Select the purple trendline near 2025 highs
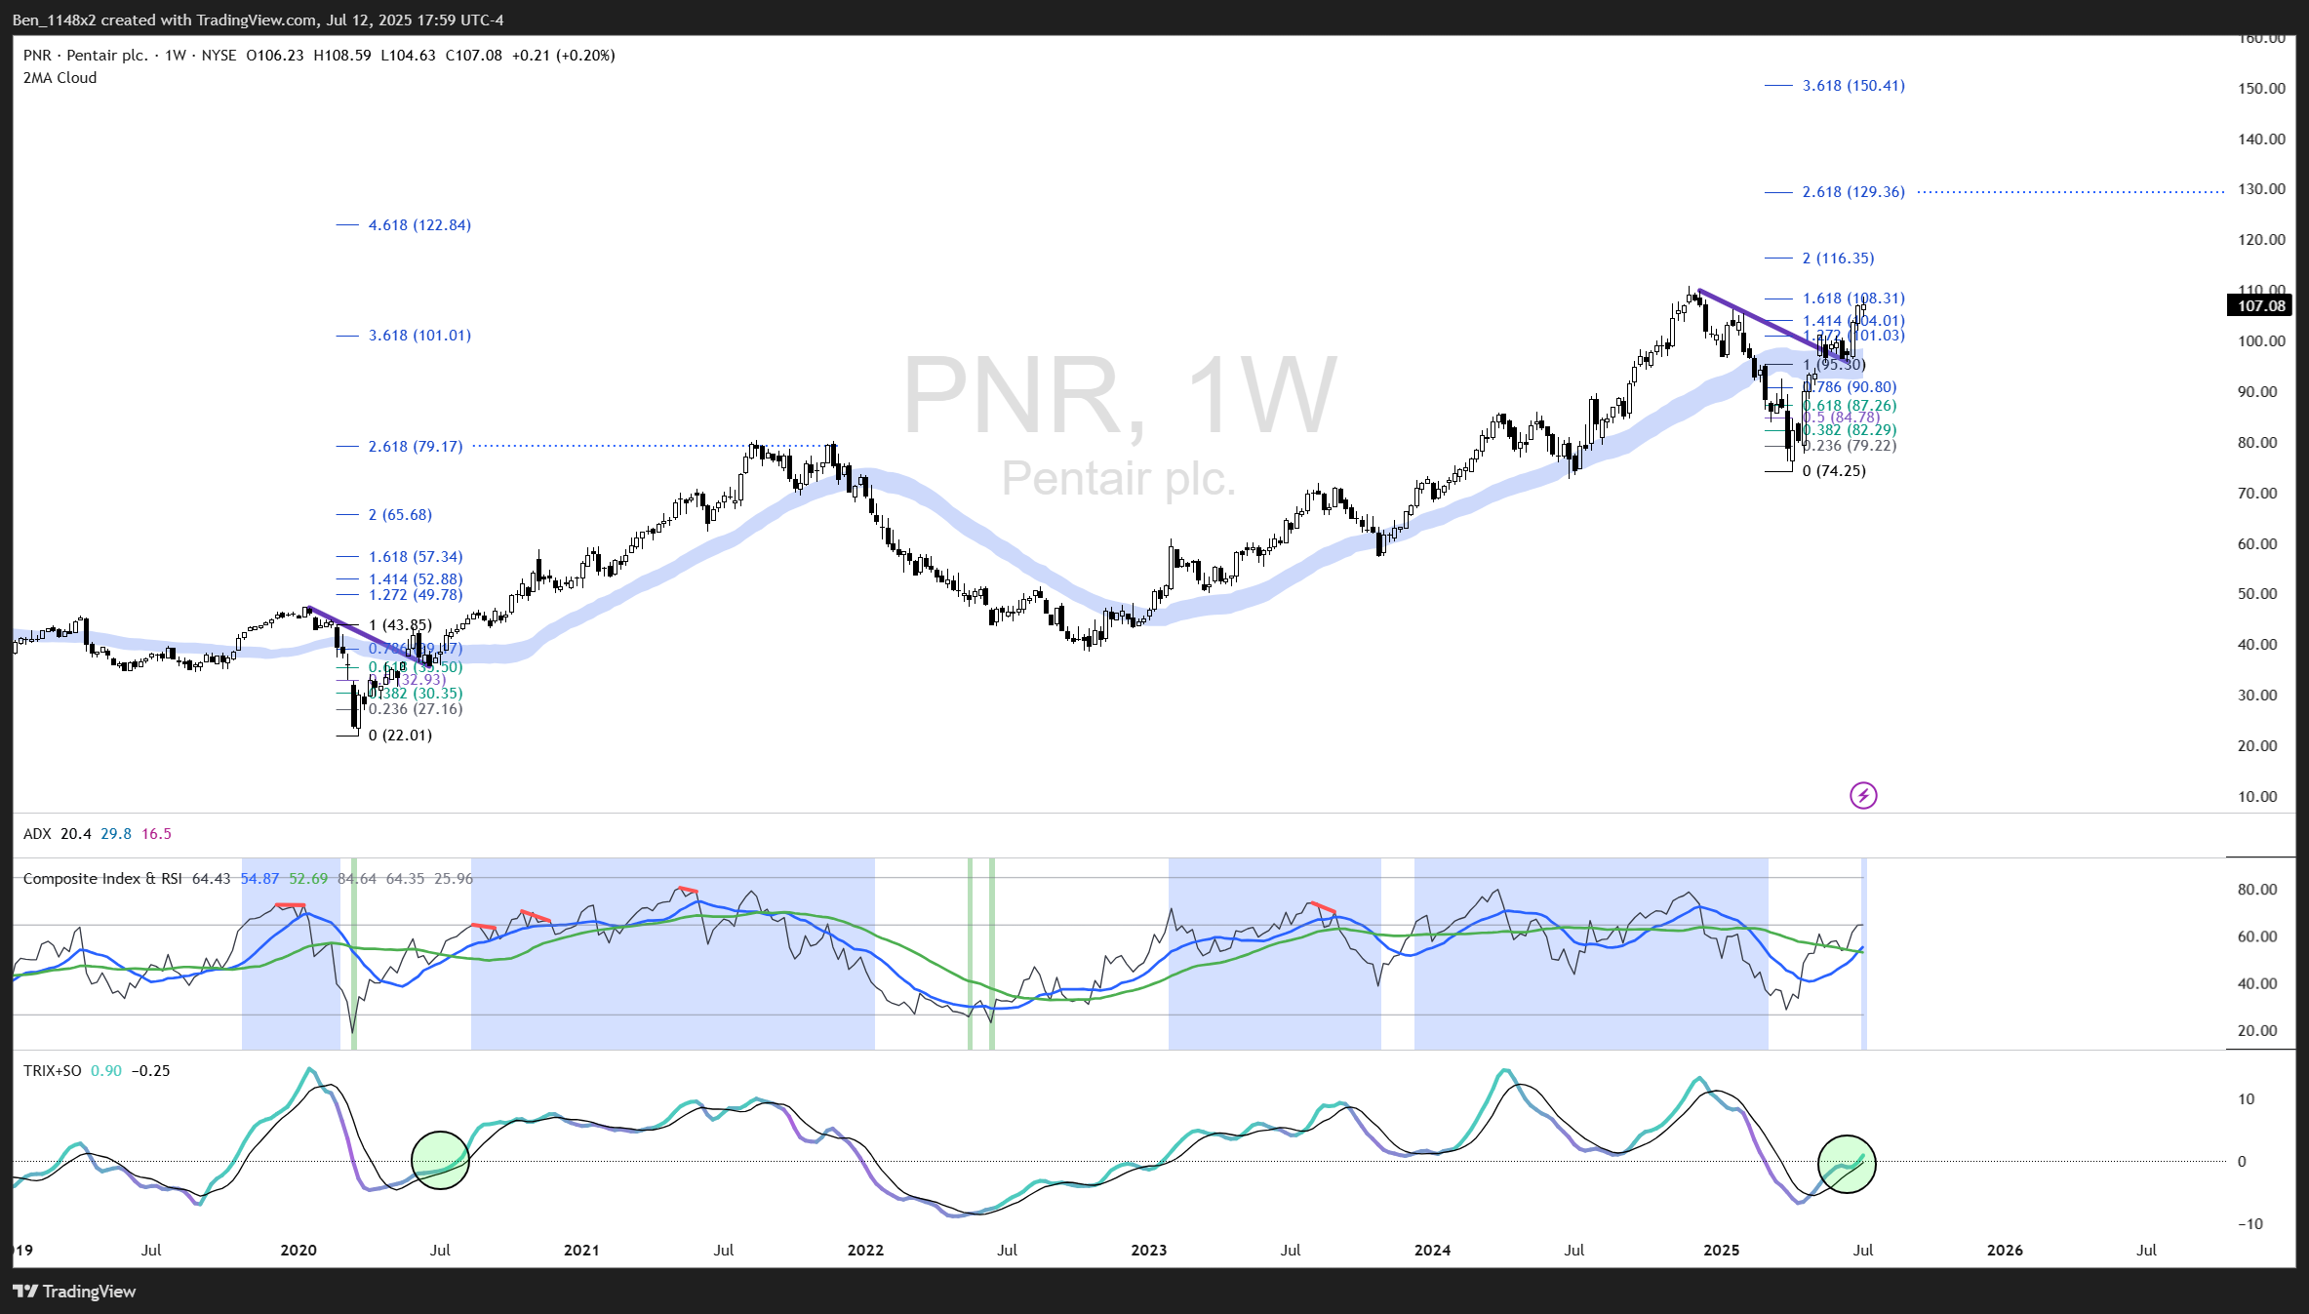The height and width of the screenshot is (1314, 2309). [x=1756, y=319]
